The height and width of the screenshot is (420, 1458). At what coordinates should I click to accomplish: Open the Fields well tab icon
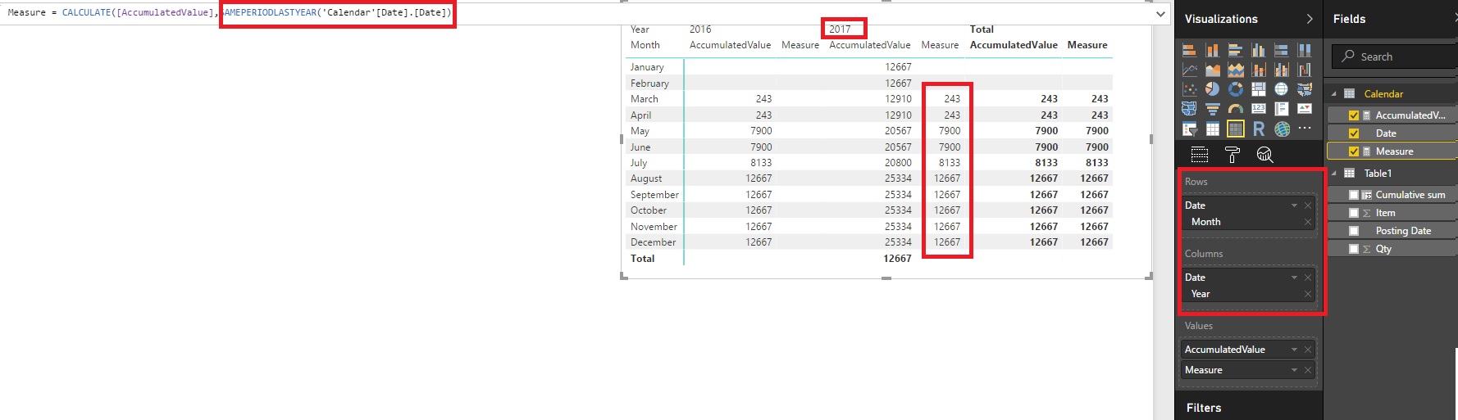[1200, 155]
